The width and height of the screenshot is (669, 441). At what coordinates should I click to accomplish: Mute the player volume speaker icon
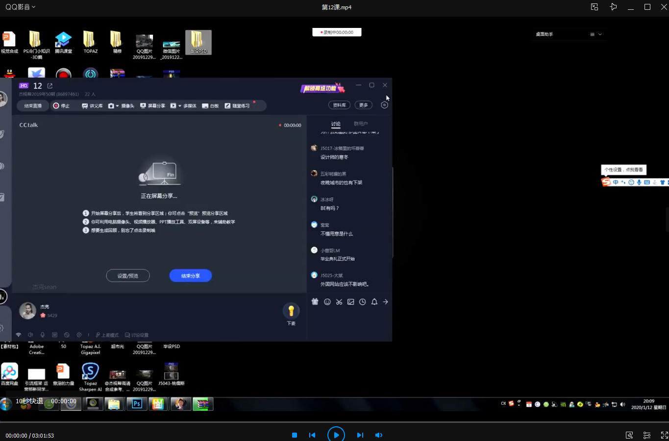point(378,435)
